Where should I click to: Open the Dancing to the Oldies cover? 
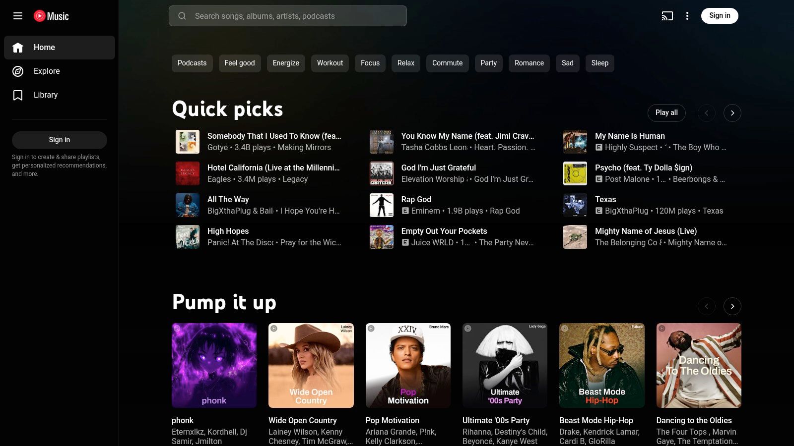(699, 366)
